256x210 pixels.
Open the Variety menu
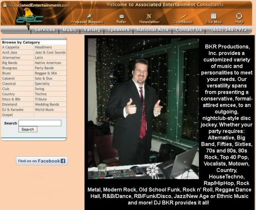pyautogui.click(x=92, y=30)
